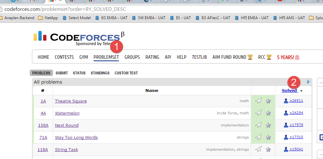Submit solution icon for Watermelon

tap(258, 113)
